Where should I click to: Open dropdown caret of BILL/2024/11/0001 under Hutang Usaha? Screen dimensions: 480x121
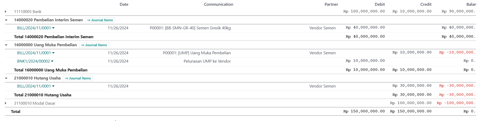tap(53, 86)
